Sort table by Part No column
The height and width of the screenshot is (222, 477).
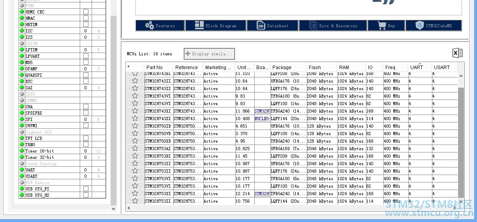[158, 67]
